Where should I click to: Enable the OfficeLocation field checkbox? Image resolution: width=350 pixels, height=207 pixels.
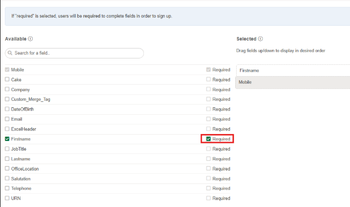[7, 168]
